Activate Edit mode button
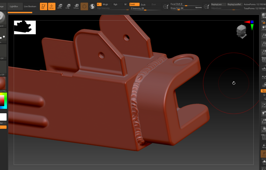The height and width of the screenshot is (170, 266). point(43,6)
